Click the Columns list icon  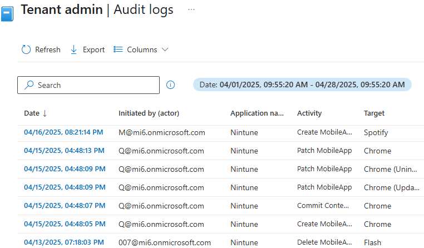point(118,49)
